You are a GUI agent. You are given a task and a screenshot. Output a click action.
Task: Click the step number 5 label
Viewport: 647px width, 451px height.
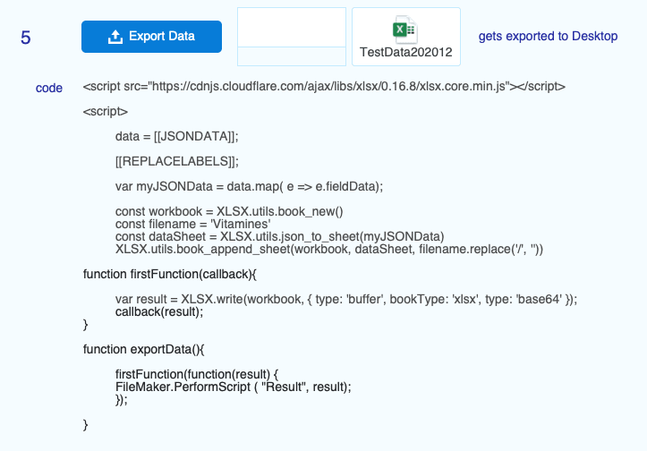(x=26, y=38)
